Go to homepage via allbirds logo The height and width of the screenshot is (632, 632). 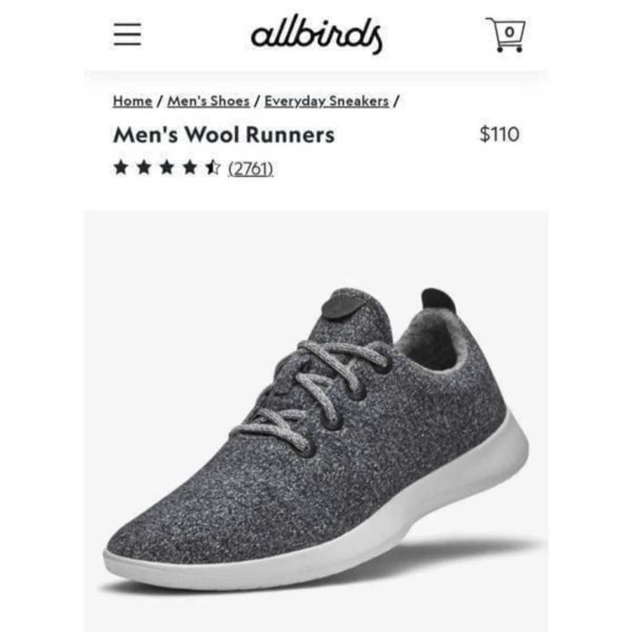pyautogui.click(x=317, y=35)
